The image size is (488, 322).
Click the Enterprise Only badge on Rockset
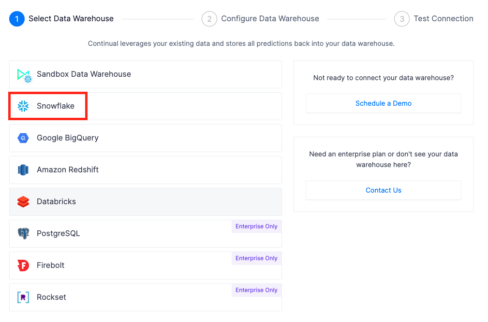pos(256,290)
